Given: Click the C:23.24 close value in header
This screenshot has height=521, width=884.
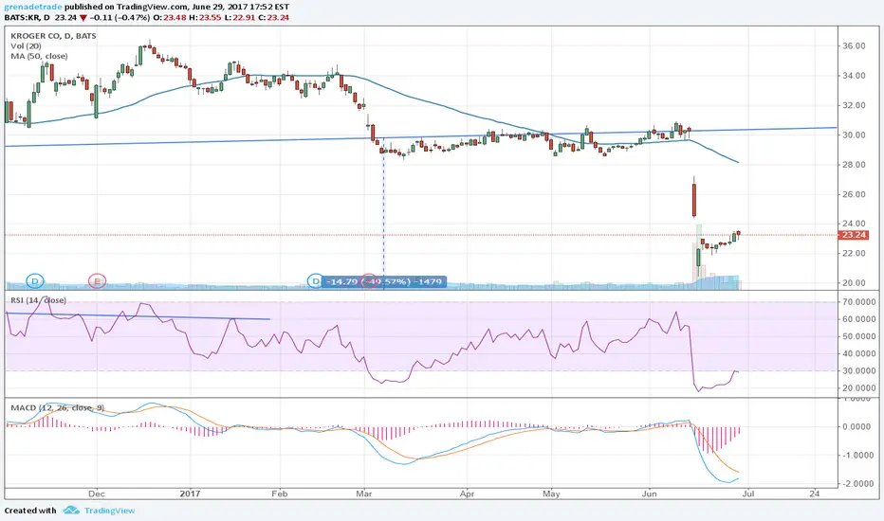Looking at the screenshot, I should click(x=274, y=17).
